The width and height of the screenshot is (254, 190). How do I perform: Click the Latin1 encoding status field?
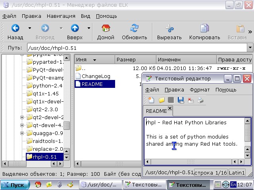[237, 173]
